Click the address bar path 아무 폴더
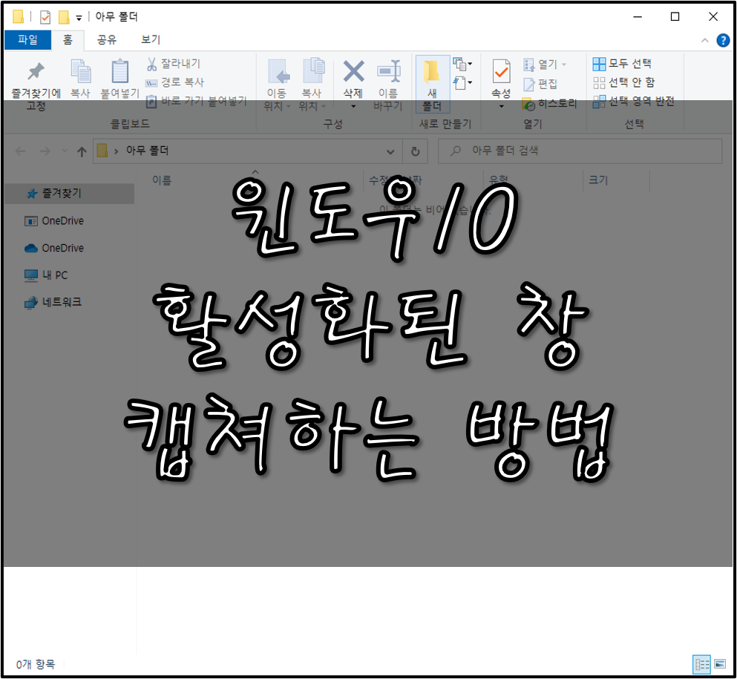Screen dimensions: 737x679 click(147, 151)
